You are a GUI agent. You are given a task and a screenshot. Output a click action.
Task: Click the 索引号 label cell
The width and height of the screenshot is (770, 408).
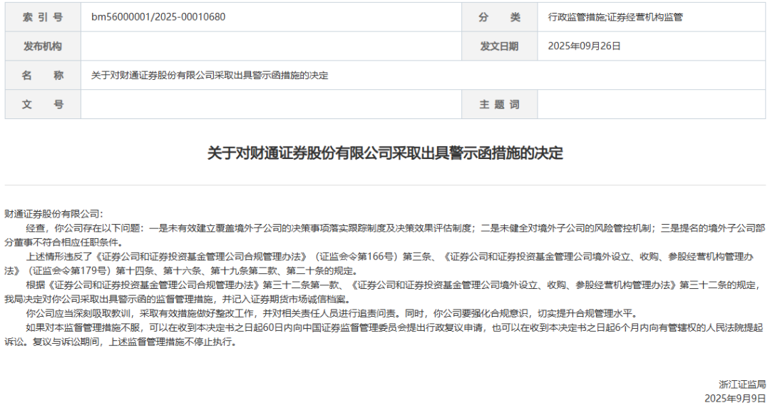(x=43, y=17)
